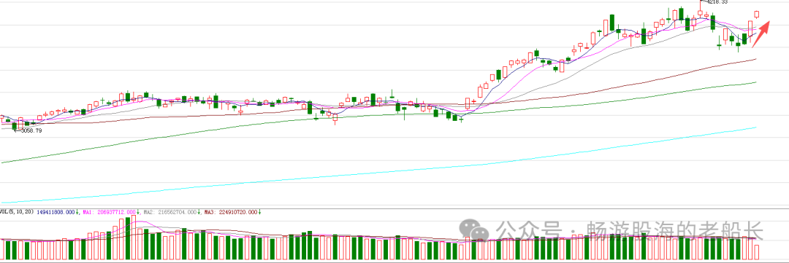Click the 3058.79 low price label

coord(31,130)
